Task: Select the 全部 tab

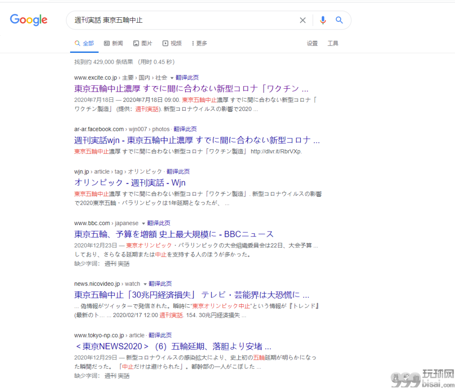Action: point(84,44)
